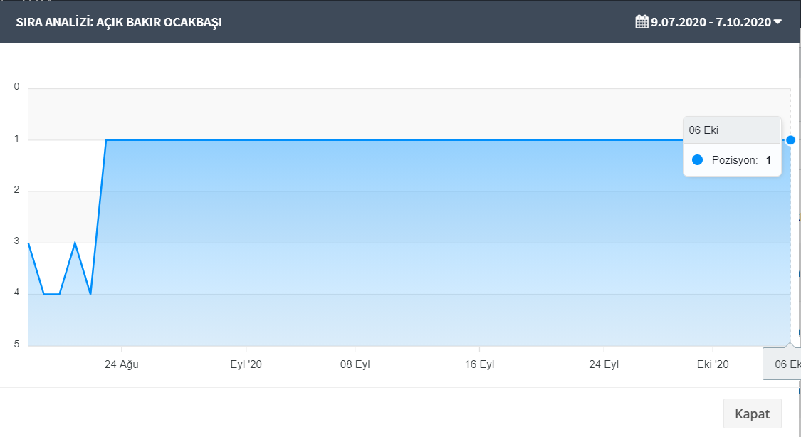Click the '16 Eyl' x-axis label

(479, 364)
